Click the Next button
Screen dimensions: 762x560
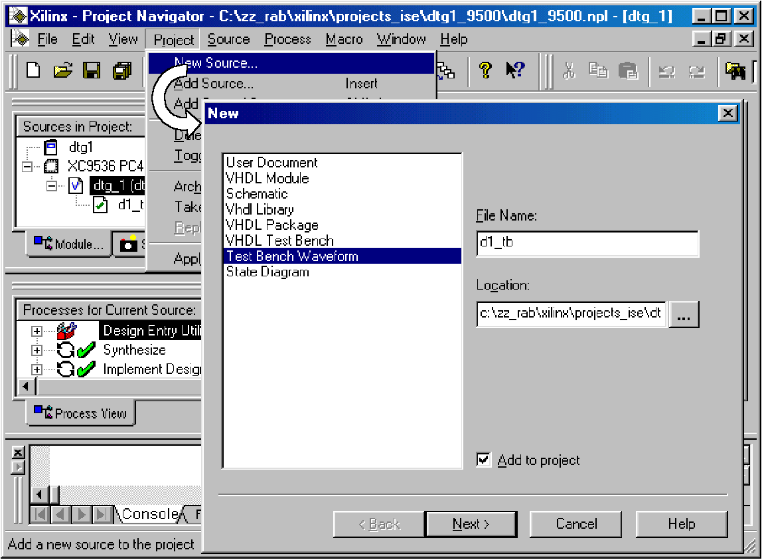(x=471, y=524)
